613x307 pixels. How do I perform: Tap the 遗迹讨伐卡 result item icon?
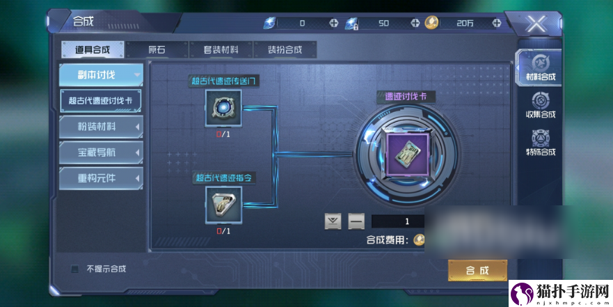click(407, 155)
